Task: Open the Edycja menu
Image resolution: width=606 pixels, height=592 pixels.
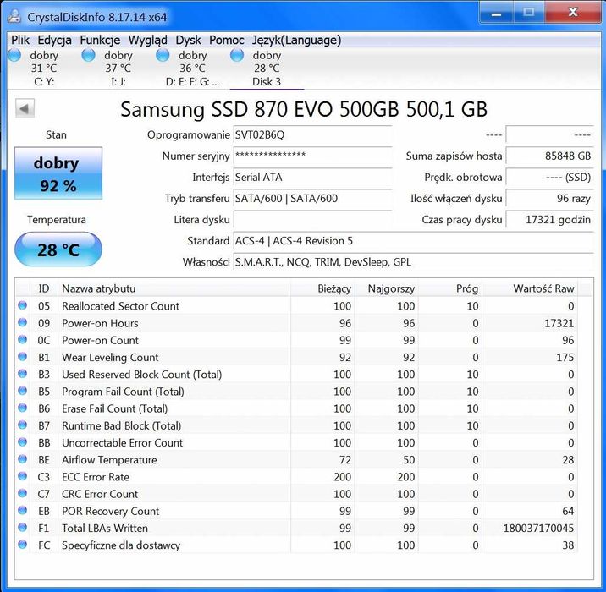Action: [54, 40]
